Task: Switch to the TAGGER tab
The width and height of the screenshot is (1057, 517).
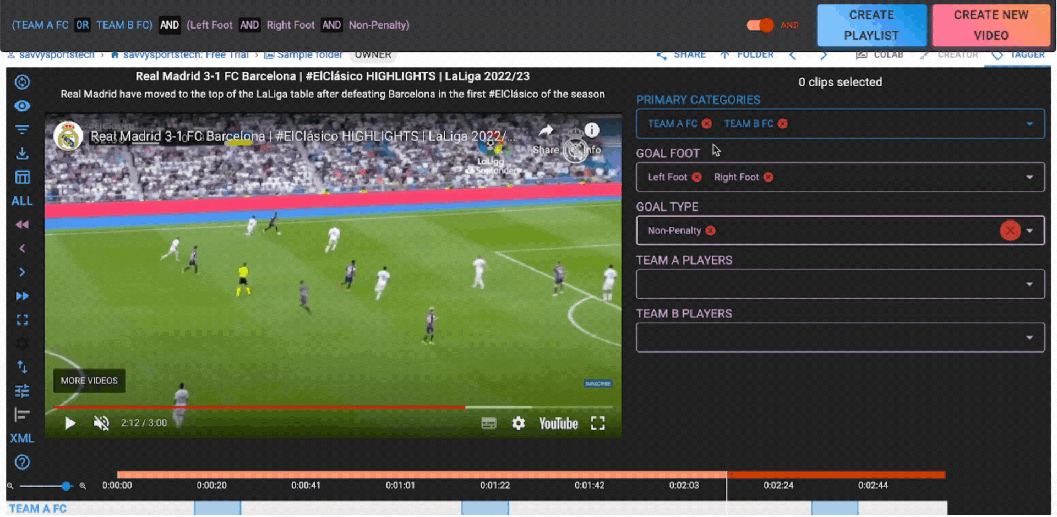Action: click(1018, 55)
